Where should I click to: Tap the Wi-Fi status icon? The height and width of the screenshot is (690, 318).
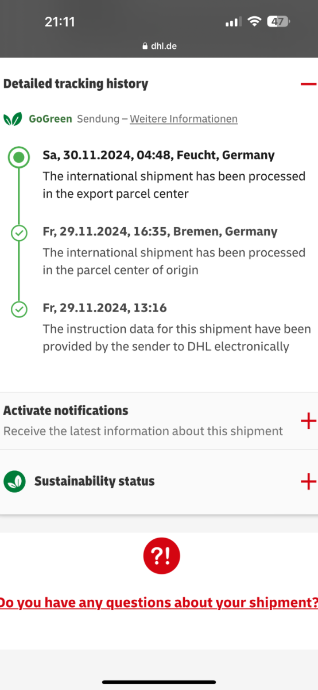pyautogui.click(x=254, y=22)
